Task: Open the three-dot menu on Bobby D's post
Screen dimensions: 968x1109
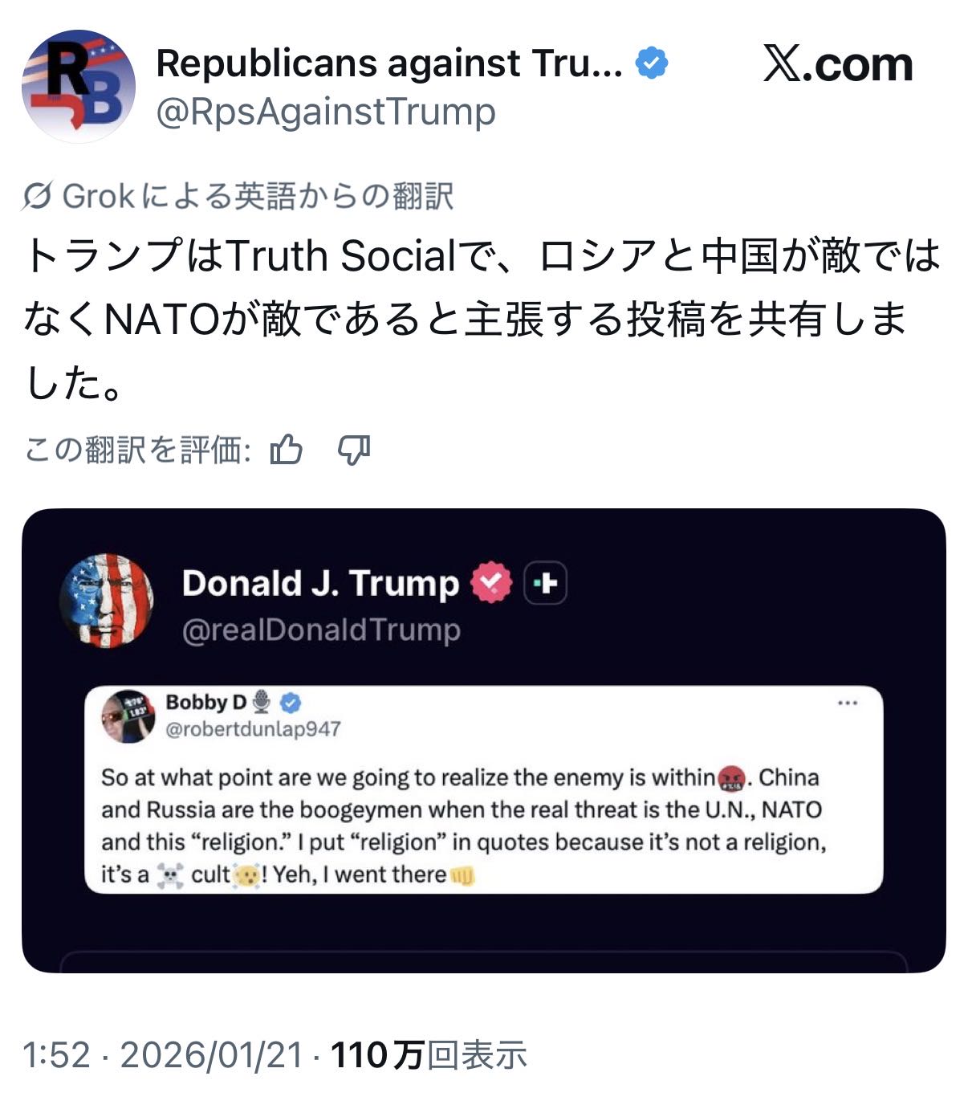Action: pyautogui.click(x=848, y=703)
